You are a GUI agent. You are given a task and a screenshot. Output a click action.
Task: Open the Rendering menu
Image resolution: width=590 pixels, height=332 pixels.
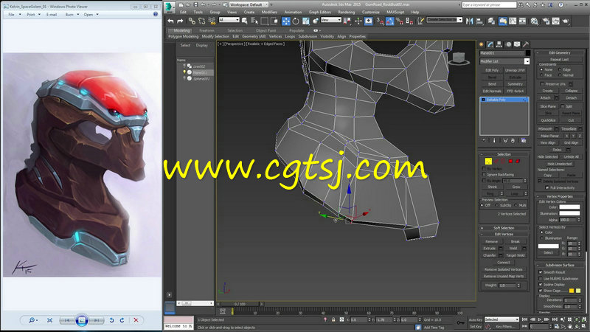click(346, 12)
